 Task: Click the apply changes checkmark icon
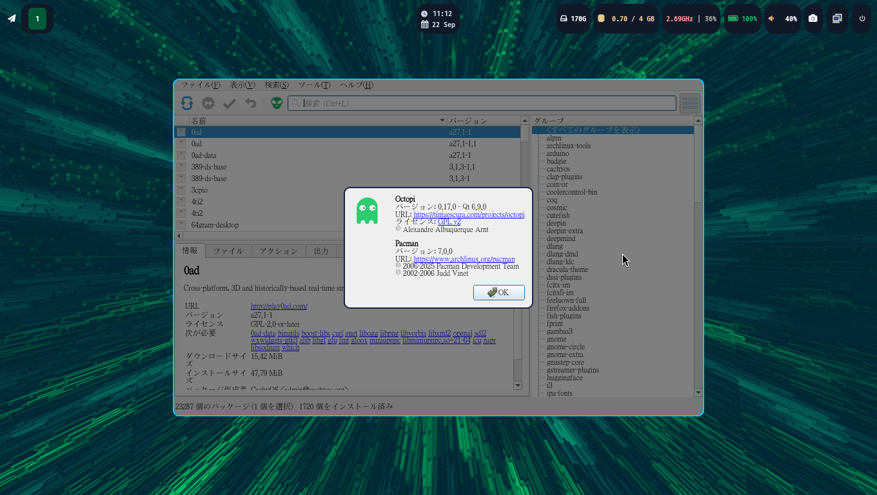230,103
